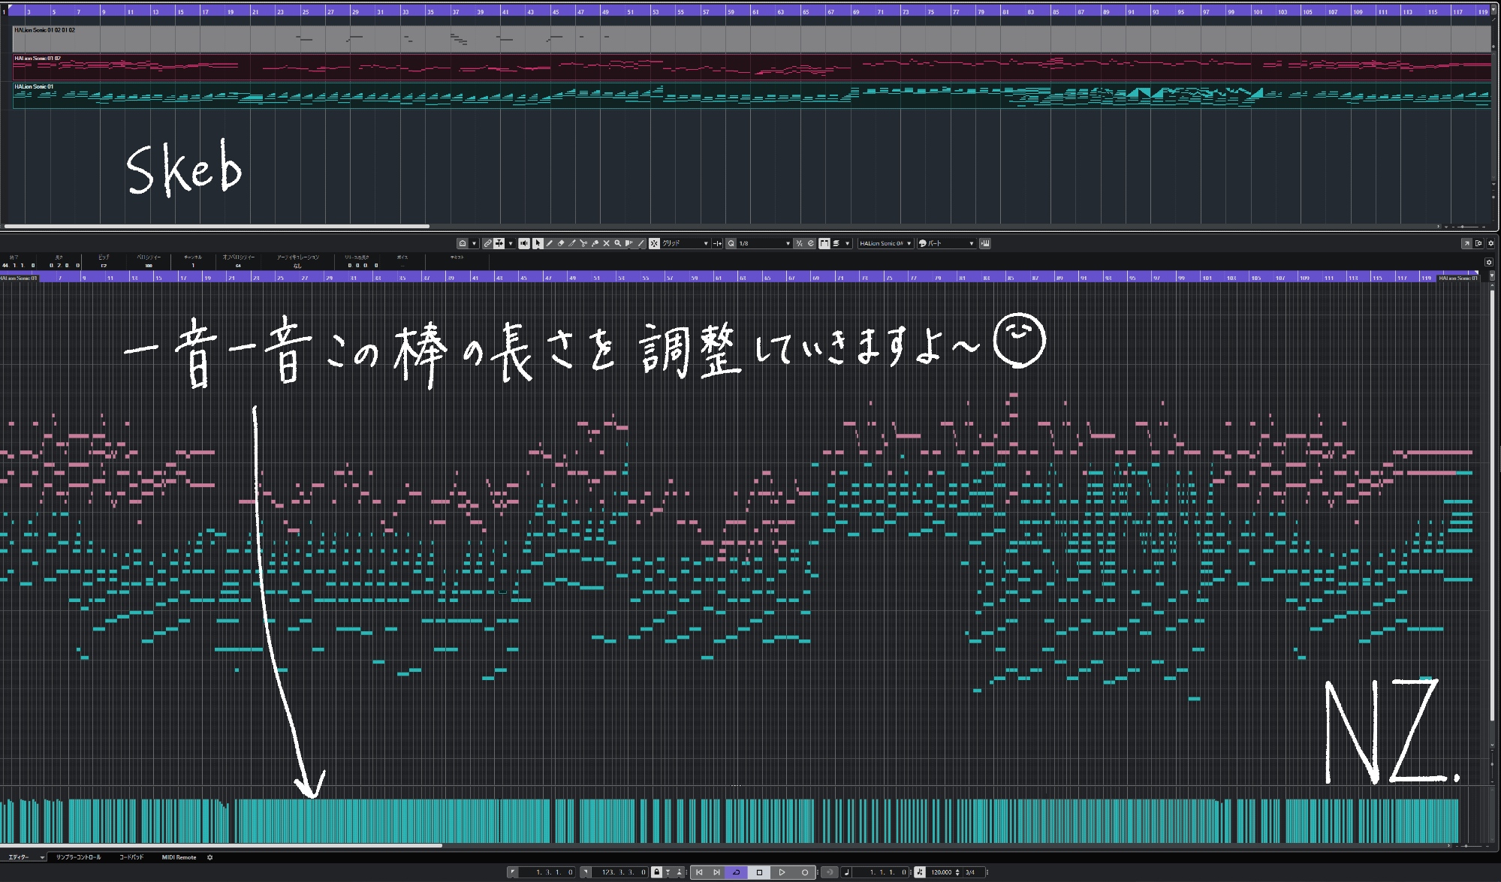1501x882 pixels.
Task: Open the Snap type grid dropdown
Action: (684, 243)
